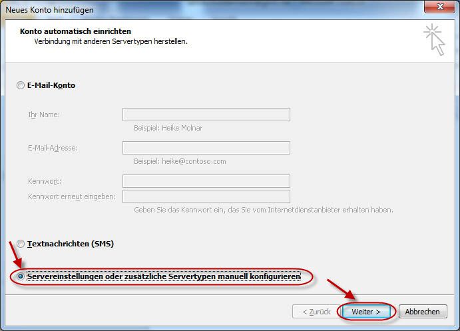Select the E-Mail-Konto radio button
Screen dimensions: 460x331
pos(21,86)
